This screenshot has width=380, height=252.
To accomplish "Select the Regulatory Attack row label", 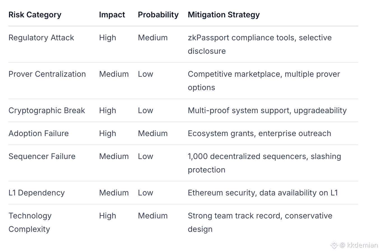I will pos(41,38).
